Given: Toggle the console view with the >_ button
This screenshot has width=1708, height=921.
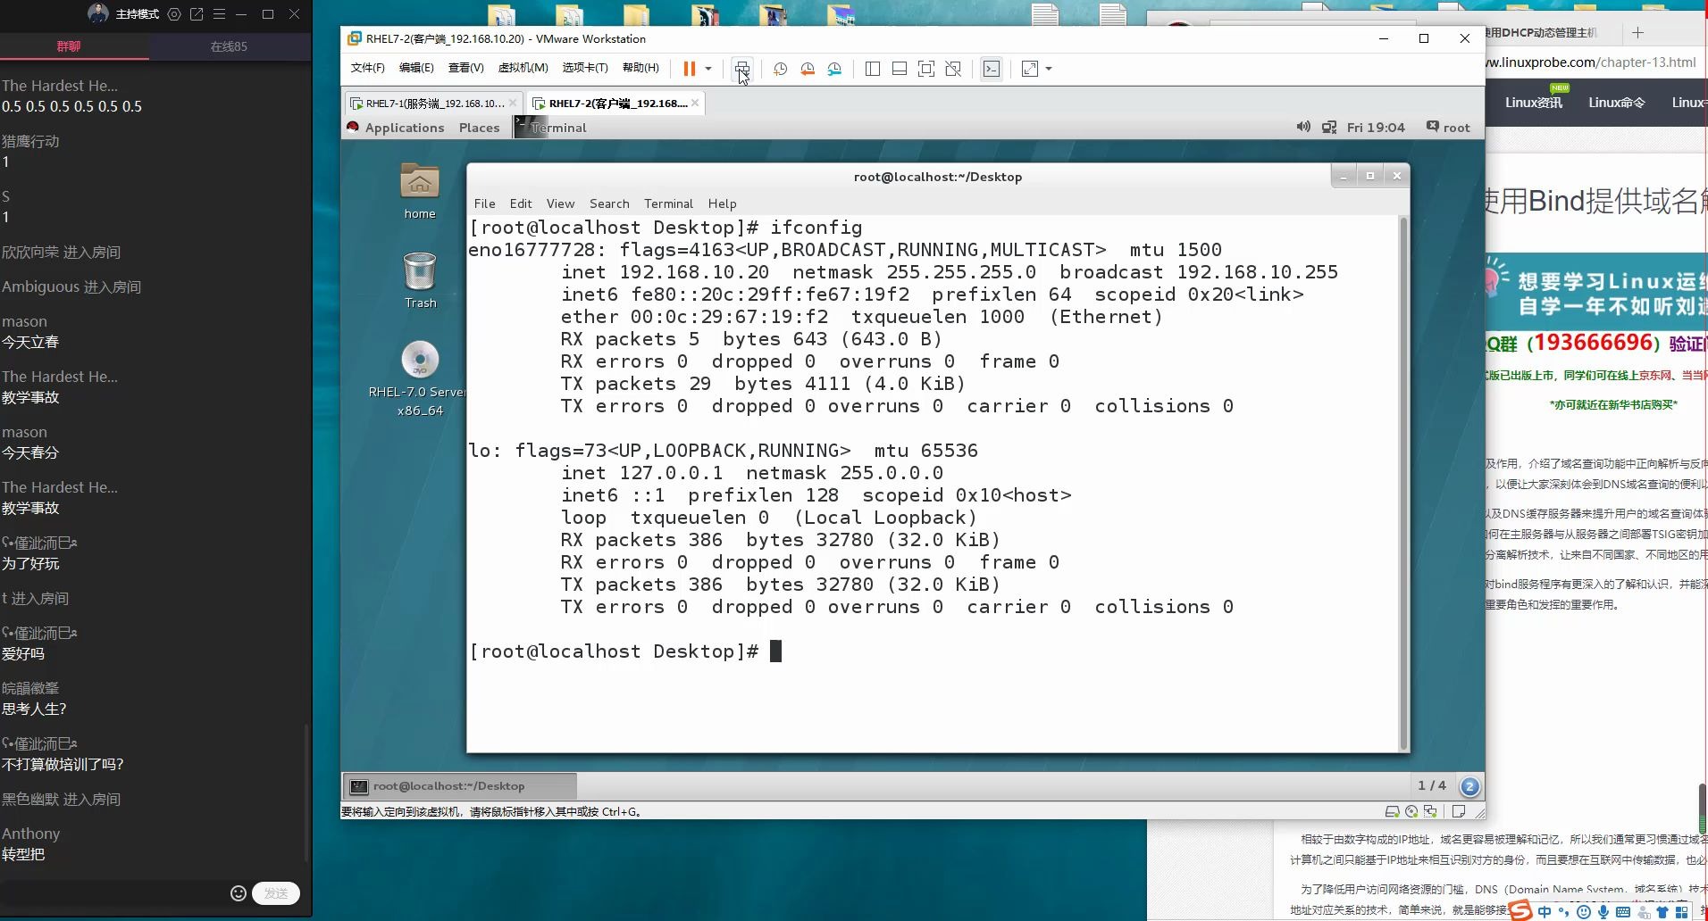Looking at the screenshot, I should click(991, 69).
